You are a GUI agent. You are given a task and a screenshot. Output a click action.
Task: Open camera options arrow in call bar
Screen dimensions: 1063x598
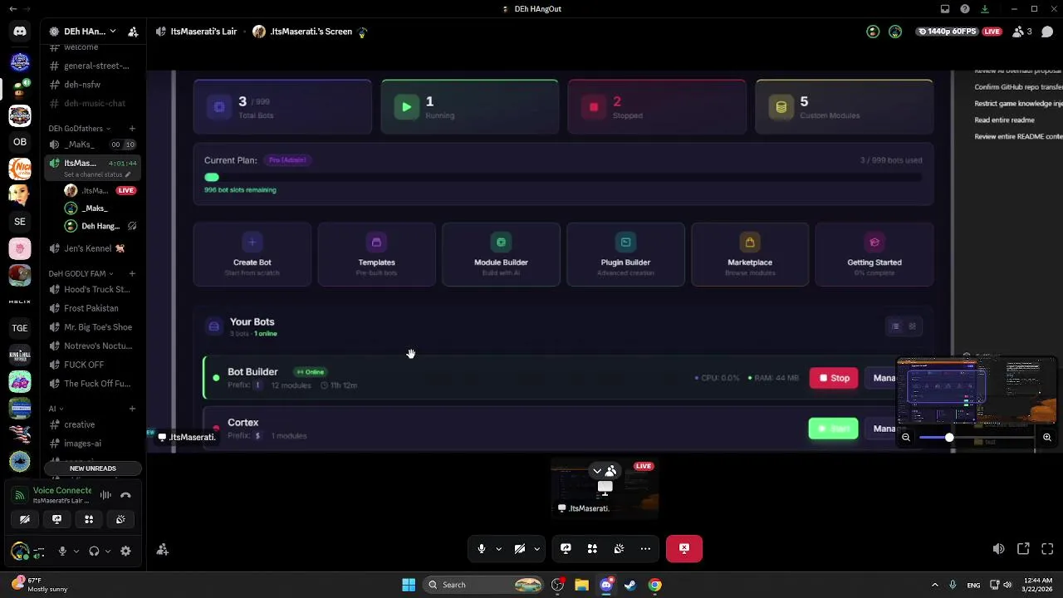coord(536,548)
